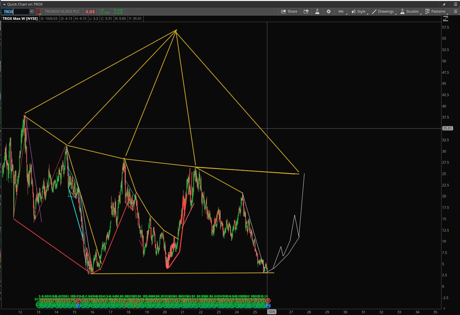The width and height of the screenshot is (460, 315).
Task: Click the 16 year label on time axis
Action: click(92, 312)
